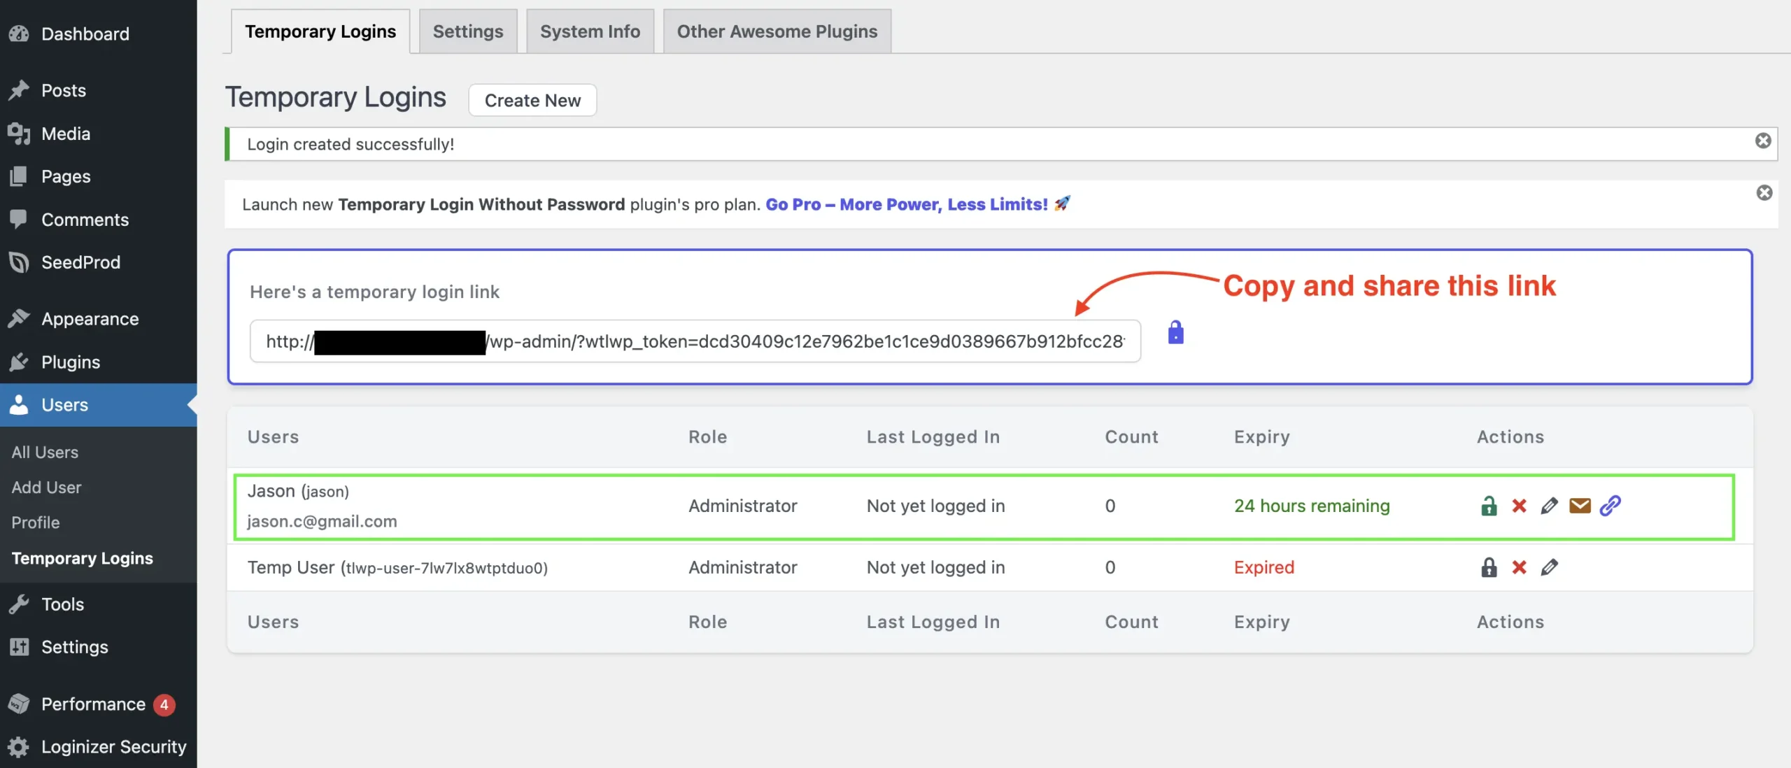Select the temporary login URL field
The width and height of the screenshot is (1791, 768).
695,341
